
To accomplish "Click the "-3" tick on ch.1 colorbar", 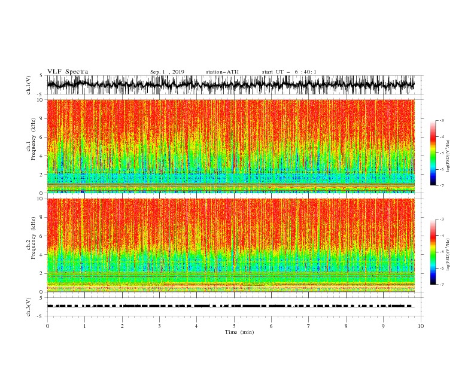I will [x=441, y=120].
